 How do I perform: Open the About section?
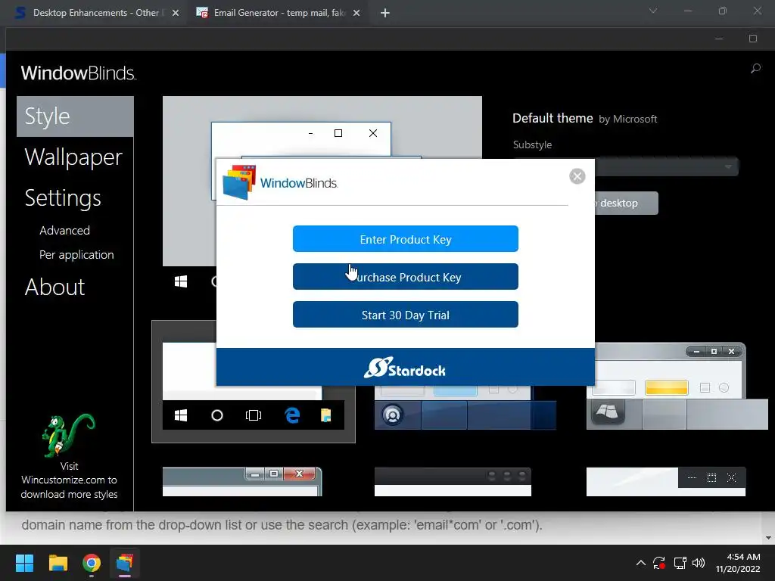pyautogui.click(x=54, y=287)
